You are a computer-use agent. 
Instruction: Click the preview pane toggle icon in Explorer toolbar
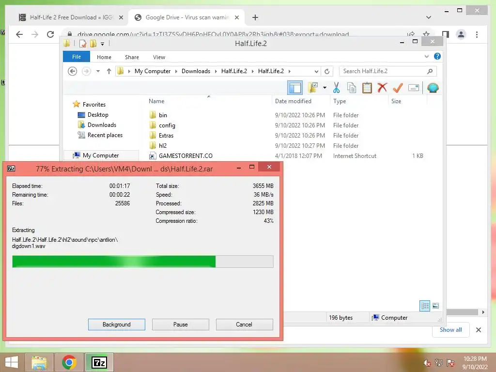(x=295, y=88)
